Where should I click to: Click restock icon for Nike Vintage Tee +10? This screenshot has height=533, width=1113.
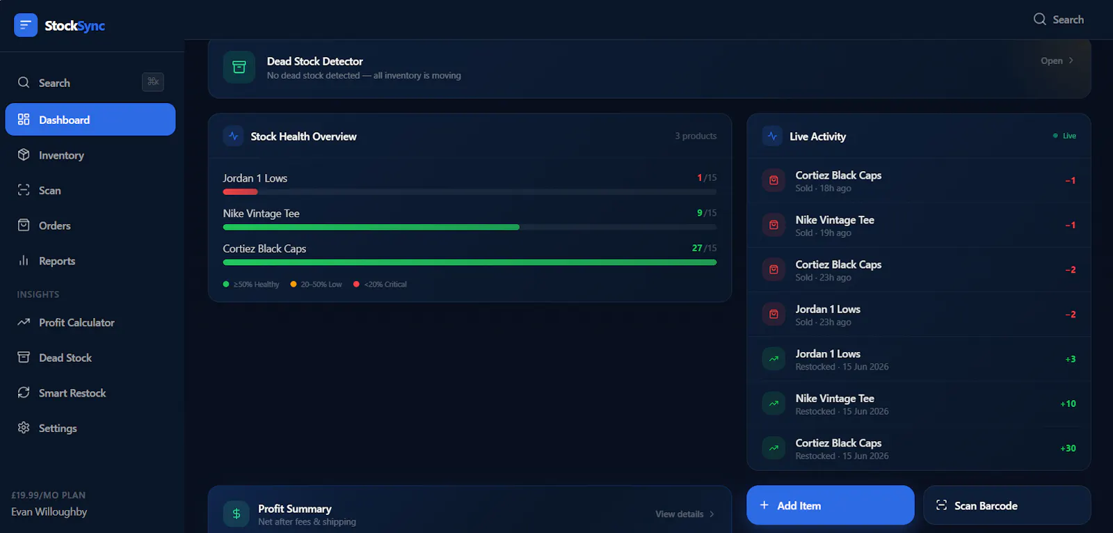point(774,404)
